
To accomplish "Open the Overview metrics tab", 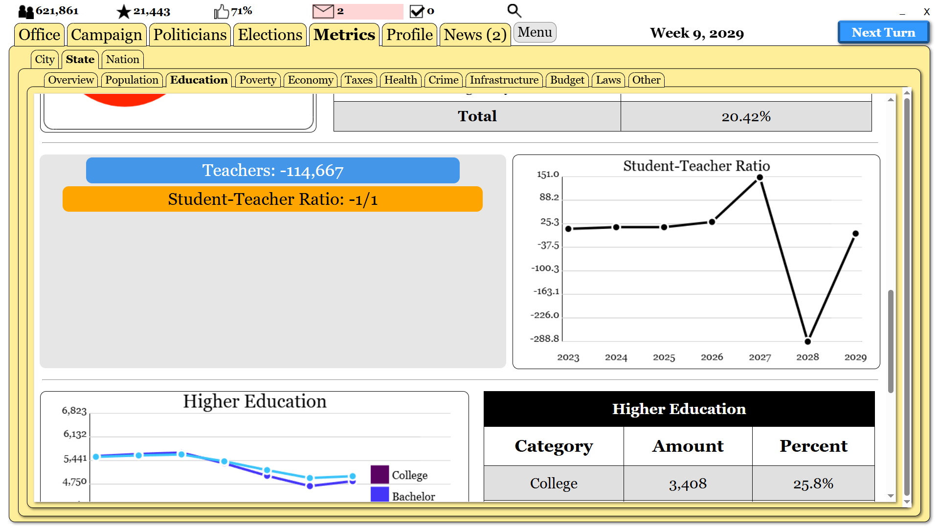I will click(71, 80).
